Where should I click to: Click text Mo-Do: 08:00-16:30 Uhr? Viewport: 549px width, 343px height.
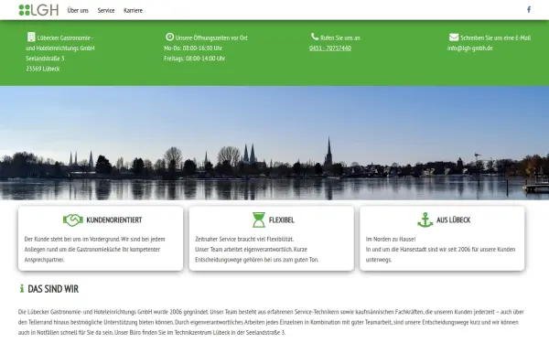click(193, 48)
